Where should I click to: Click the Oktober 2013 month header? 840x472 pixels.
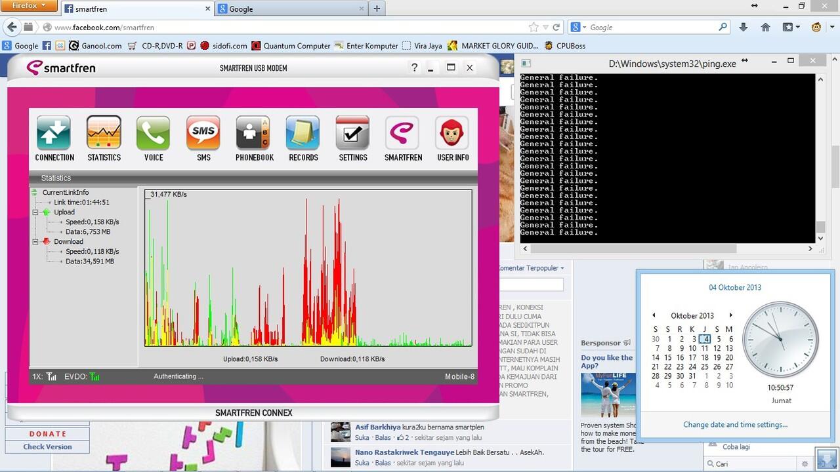click(x=692, y=315)
